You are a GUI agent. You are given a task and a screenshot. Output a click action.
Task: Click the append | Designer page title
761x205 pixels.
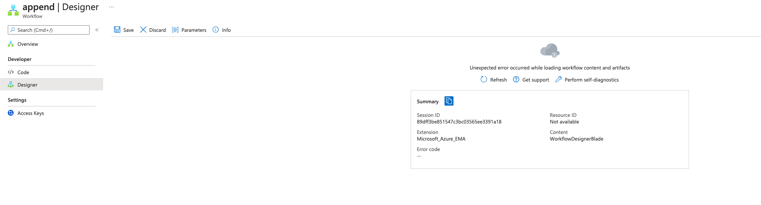click(61, 7)
